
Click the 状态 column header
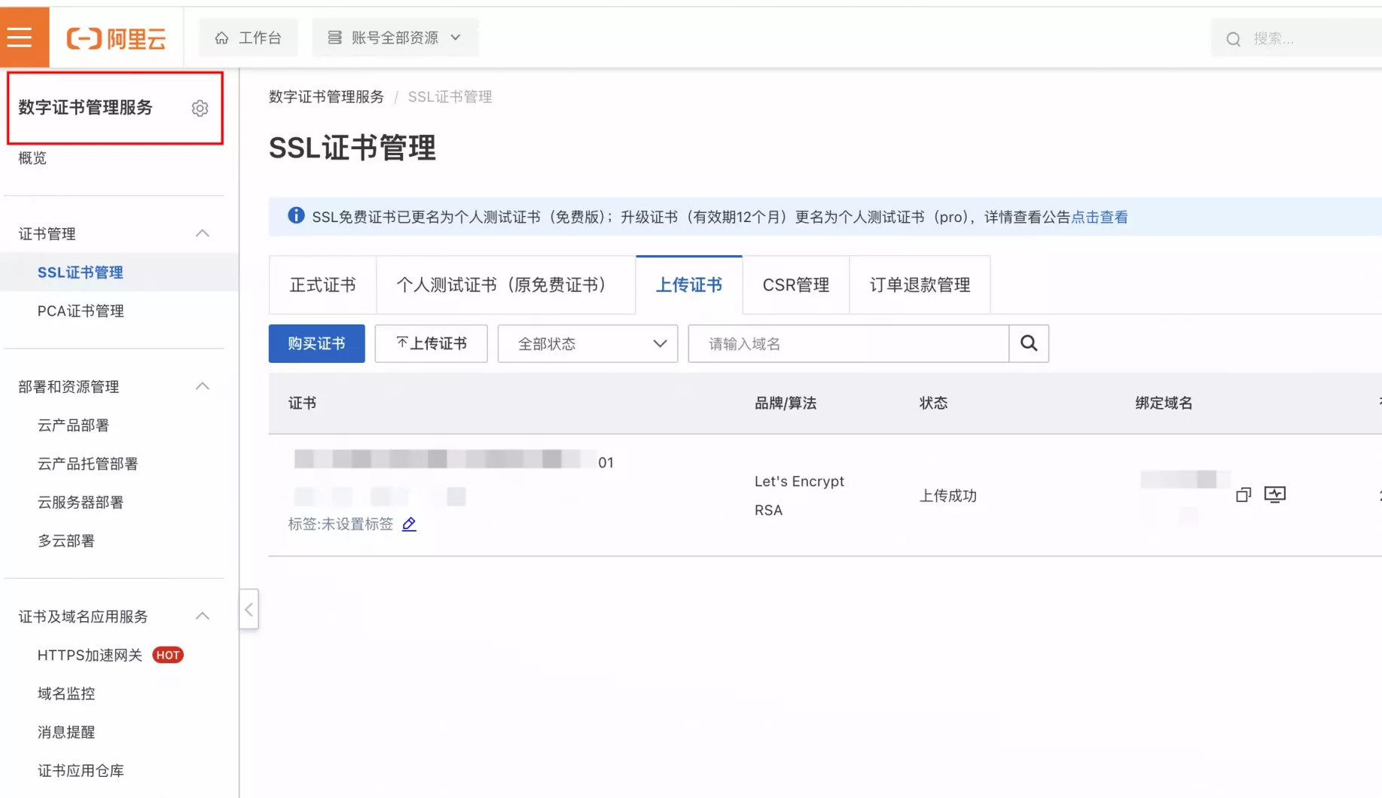click(x=933, y=403)
